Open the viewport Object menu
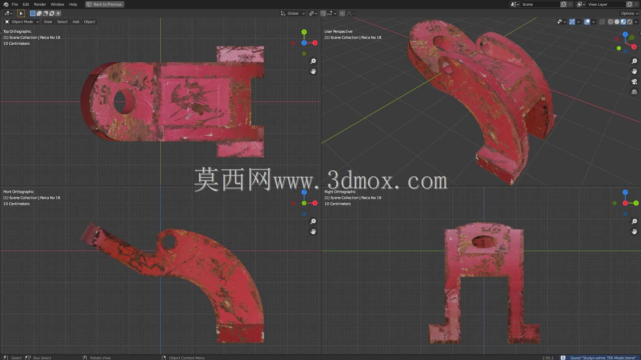 (89, 22)
